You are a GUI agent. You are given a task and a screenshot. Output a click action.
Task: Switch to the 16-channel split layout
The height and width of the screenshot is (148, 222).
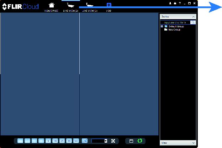[55, 141]
